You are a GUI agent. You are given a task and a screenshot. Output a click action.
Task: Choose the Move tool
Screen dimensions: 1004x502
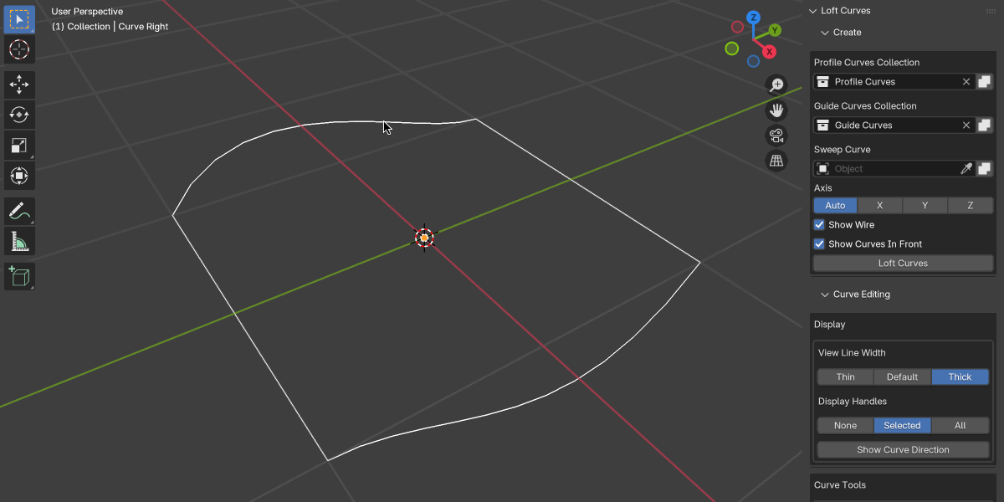pos(19,84)
